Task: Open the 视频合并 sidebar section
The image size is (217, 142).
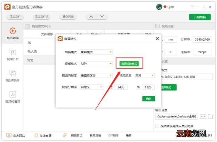Action: click(x=13, y=54)
